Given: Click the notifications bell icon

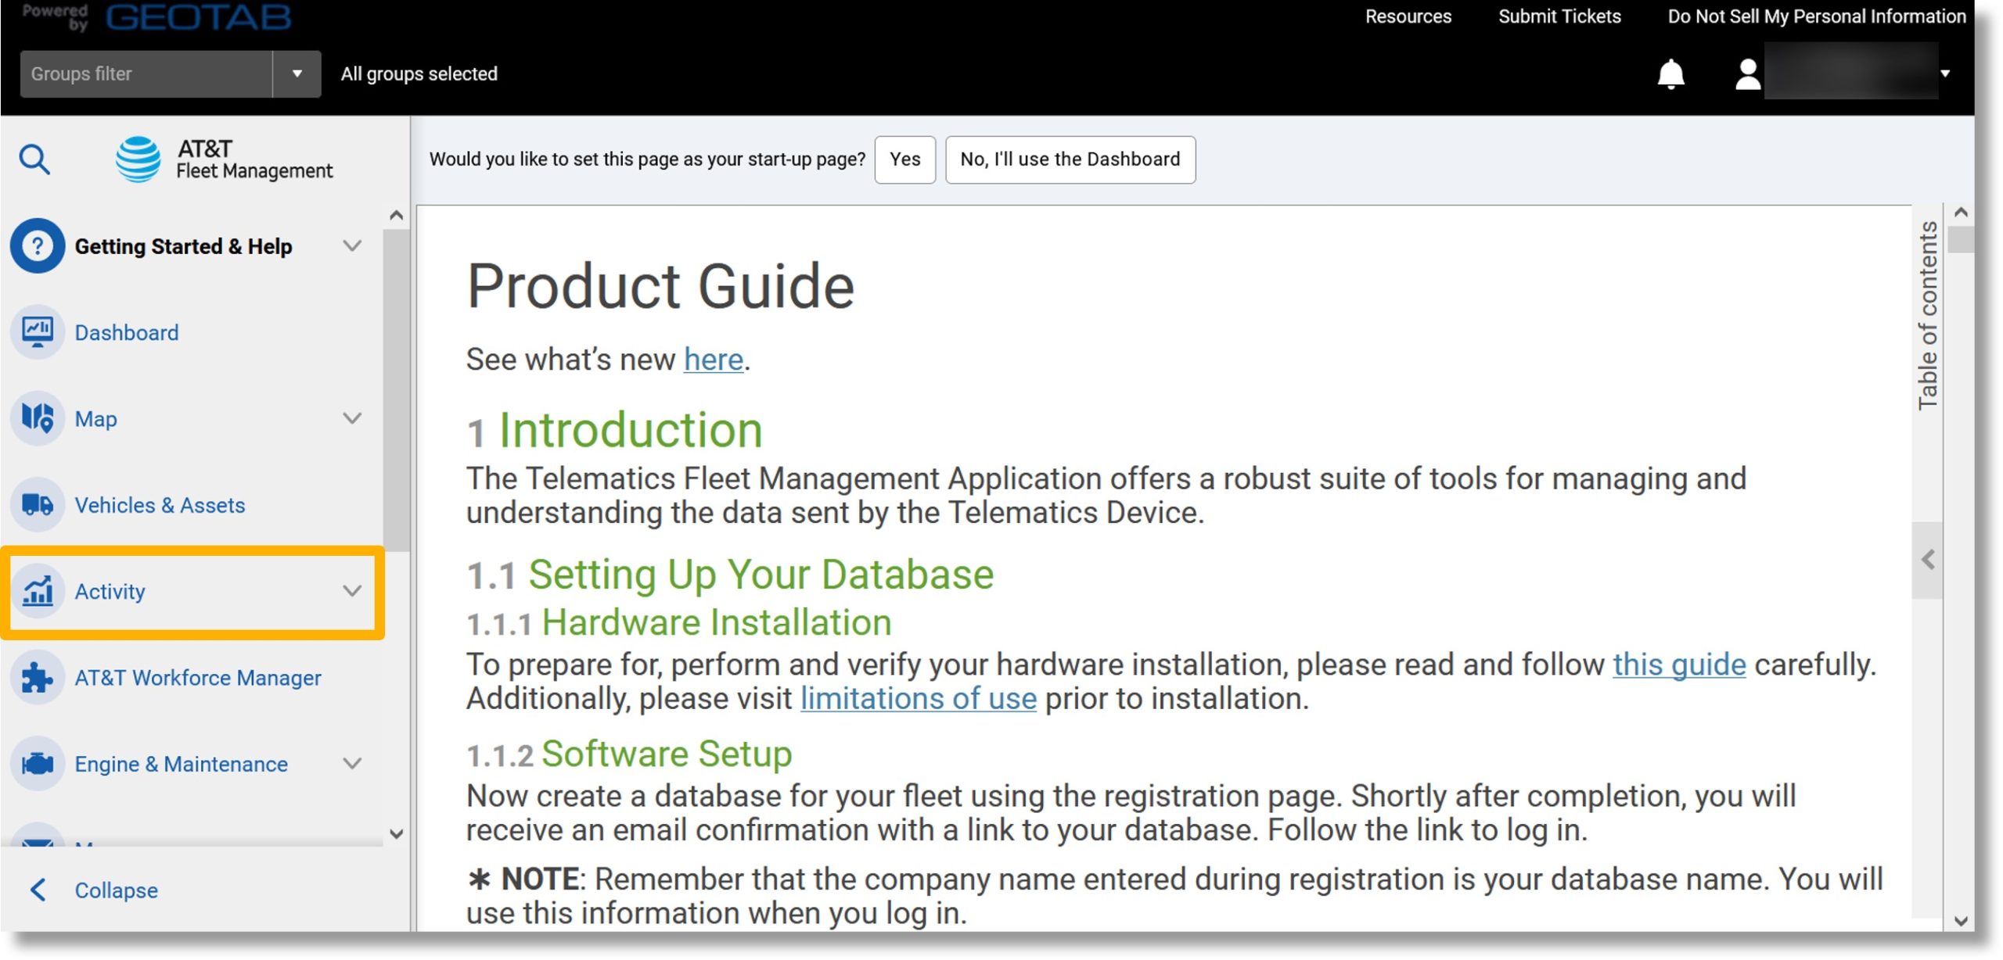Looking at the screenshot, I should pos(1671,71).
